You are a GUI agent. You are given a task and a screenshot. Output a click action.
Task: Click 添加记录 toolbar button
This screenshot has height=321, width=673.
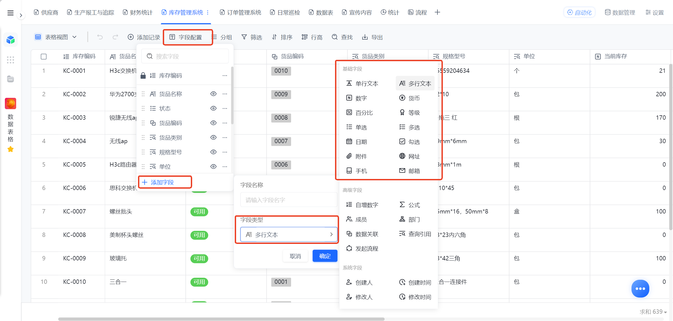pyautogui.click(x=144, y=37)
